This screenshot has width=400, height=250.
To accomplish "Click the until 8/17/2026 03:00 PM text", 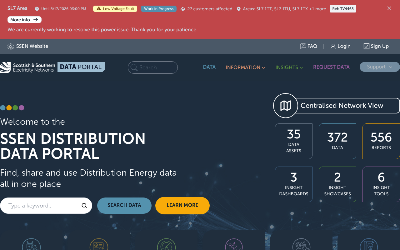I will [64, 9].
